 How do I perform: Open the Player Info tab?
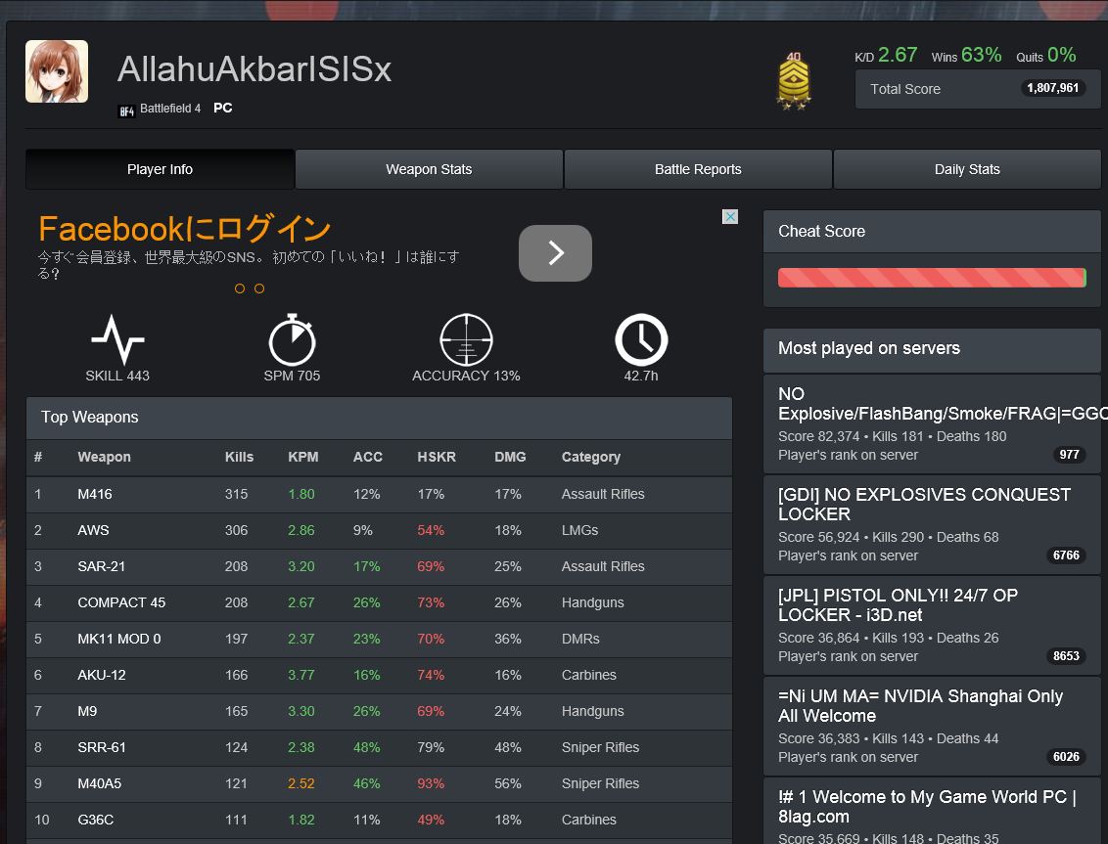pos(160,169)
